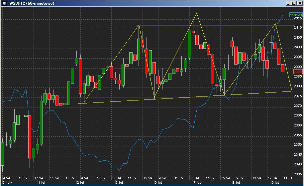Viewport: 304px width, 186px height.
Task: Click the 2345 price axis label
Action: [x=298, y=154]
